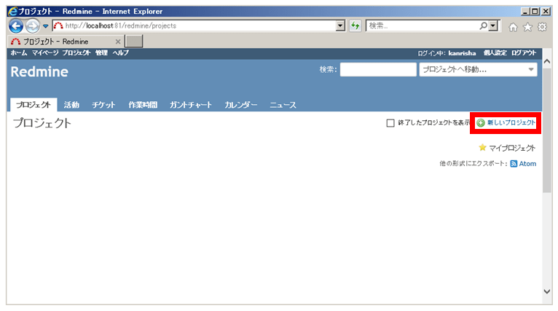Click the ログアウト logout link

coord(524,53)
